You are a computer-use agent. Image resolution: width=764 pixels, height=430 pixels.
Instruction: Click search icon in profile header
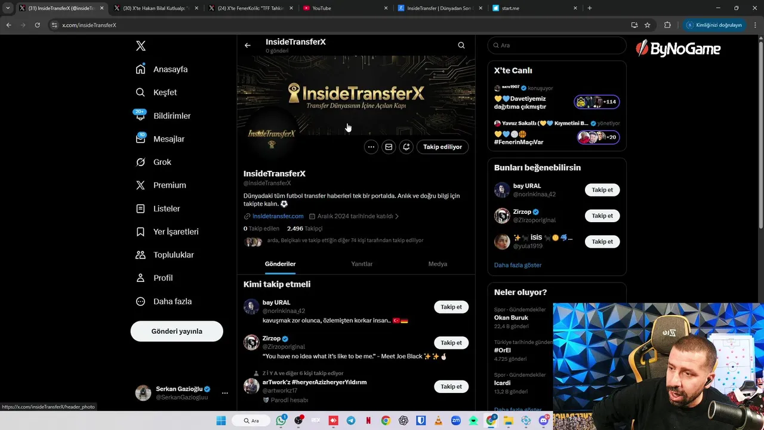[x=461, y=45]
